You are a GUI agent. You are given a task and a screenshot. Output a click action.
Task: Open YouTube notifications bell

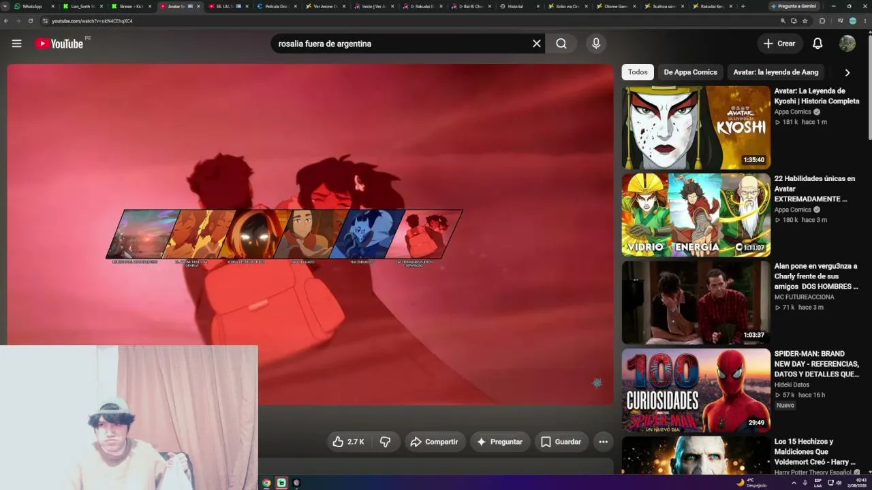817,44
